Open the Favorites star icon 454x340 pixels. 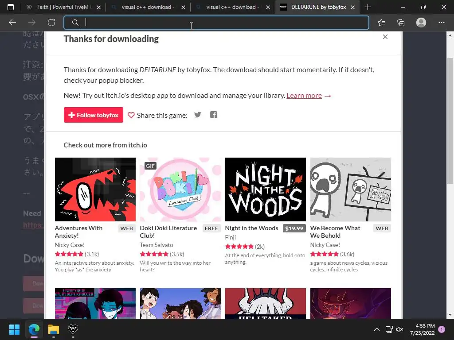pos(381,22)
